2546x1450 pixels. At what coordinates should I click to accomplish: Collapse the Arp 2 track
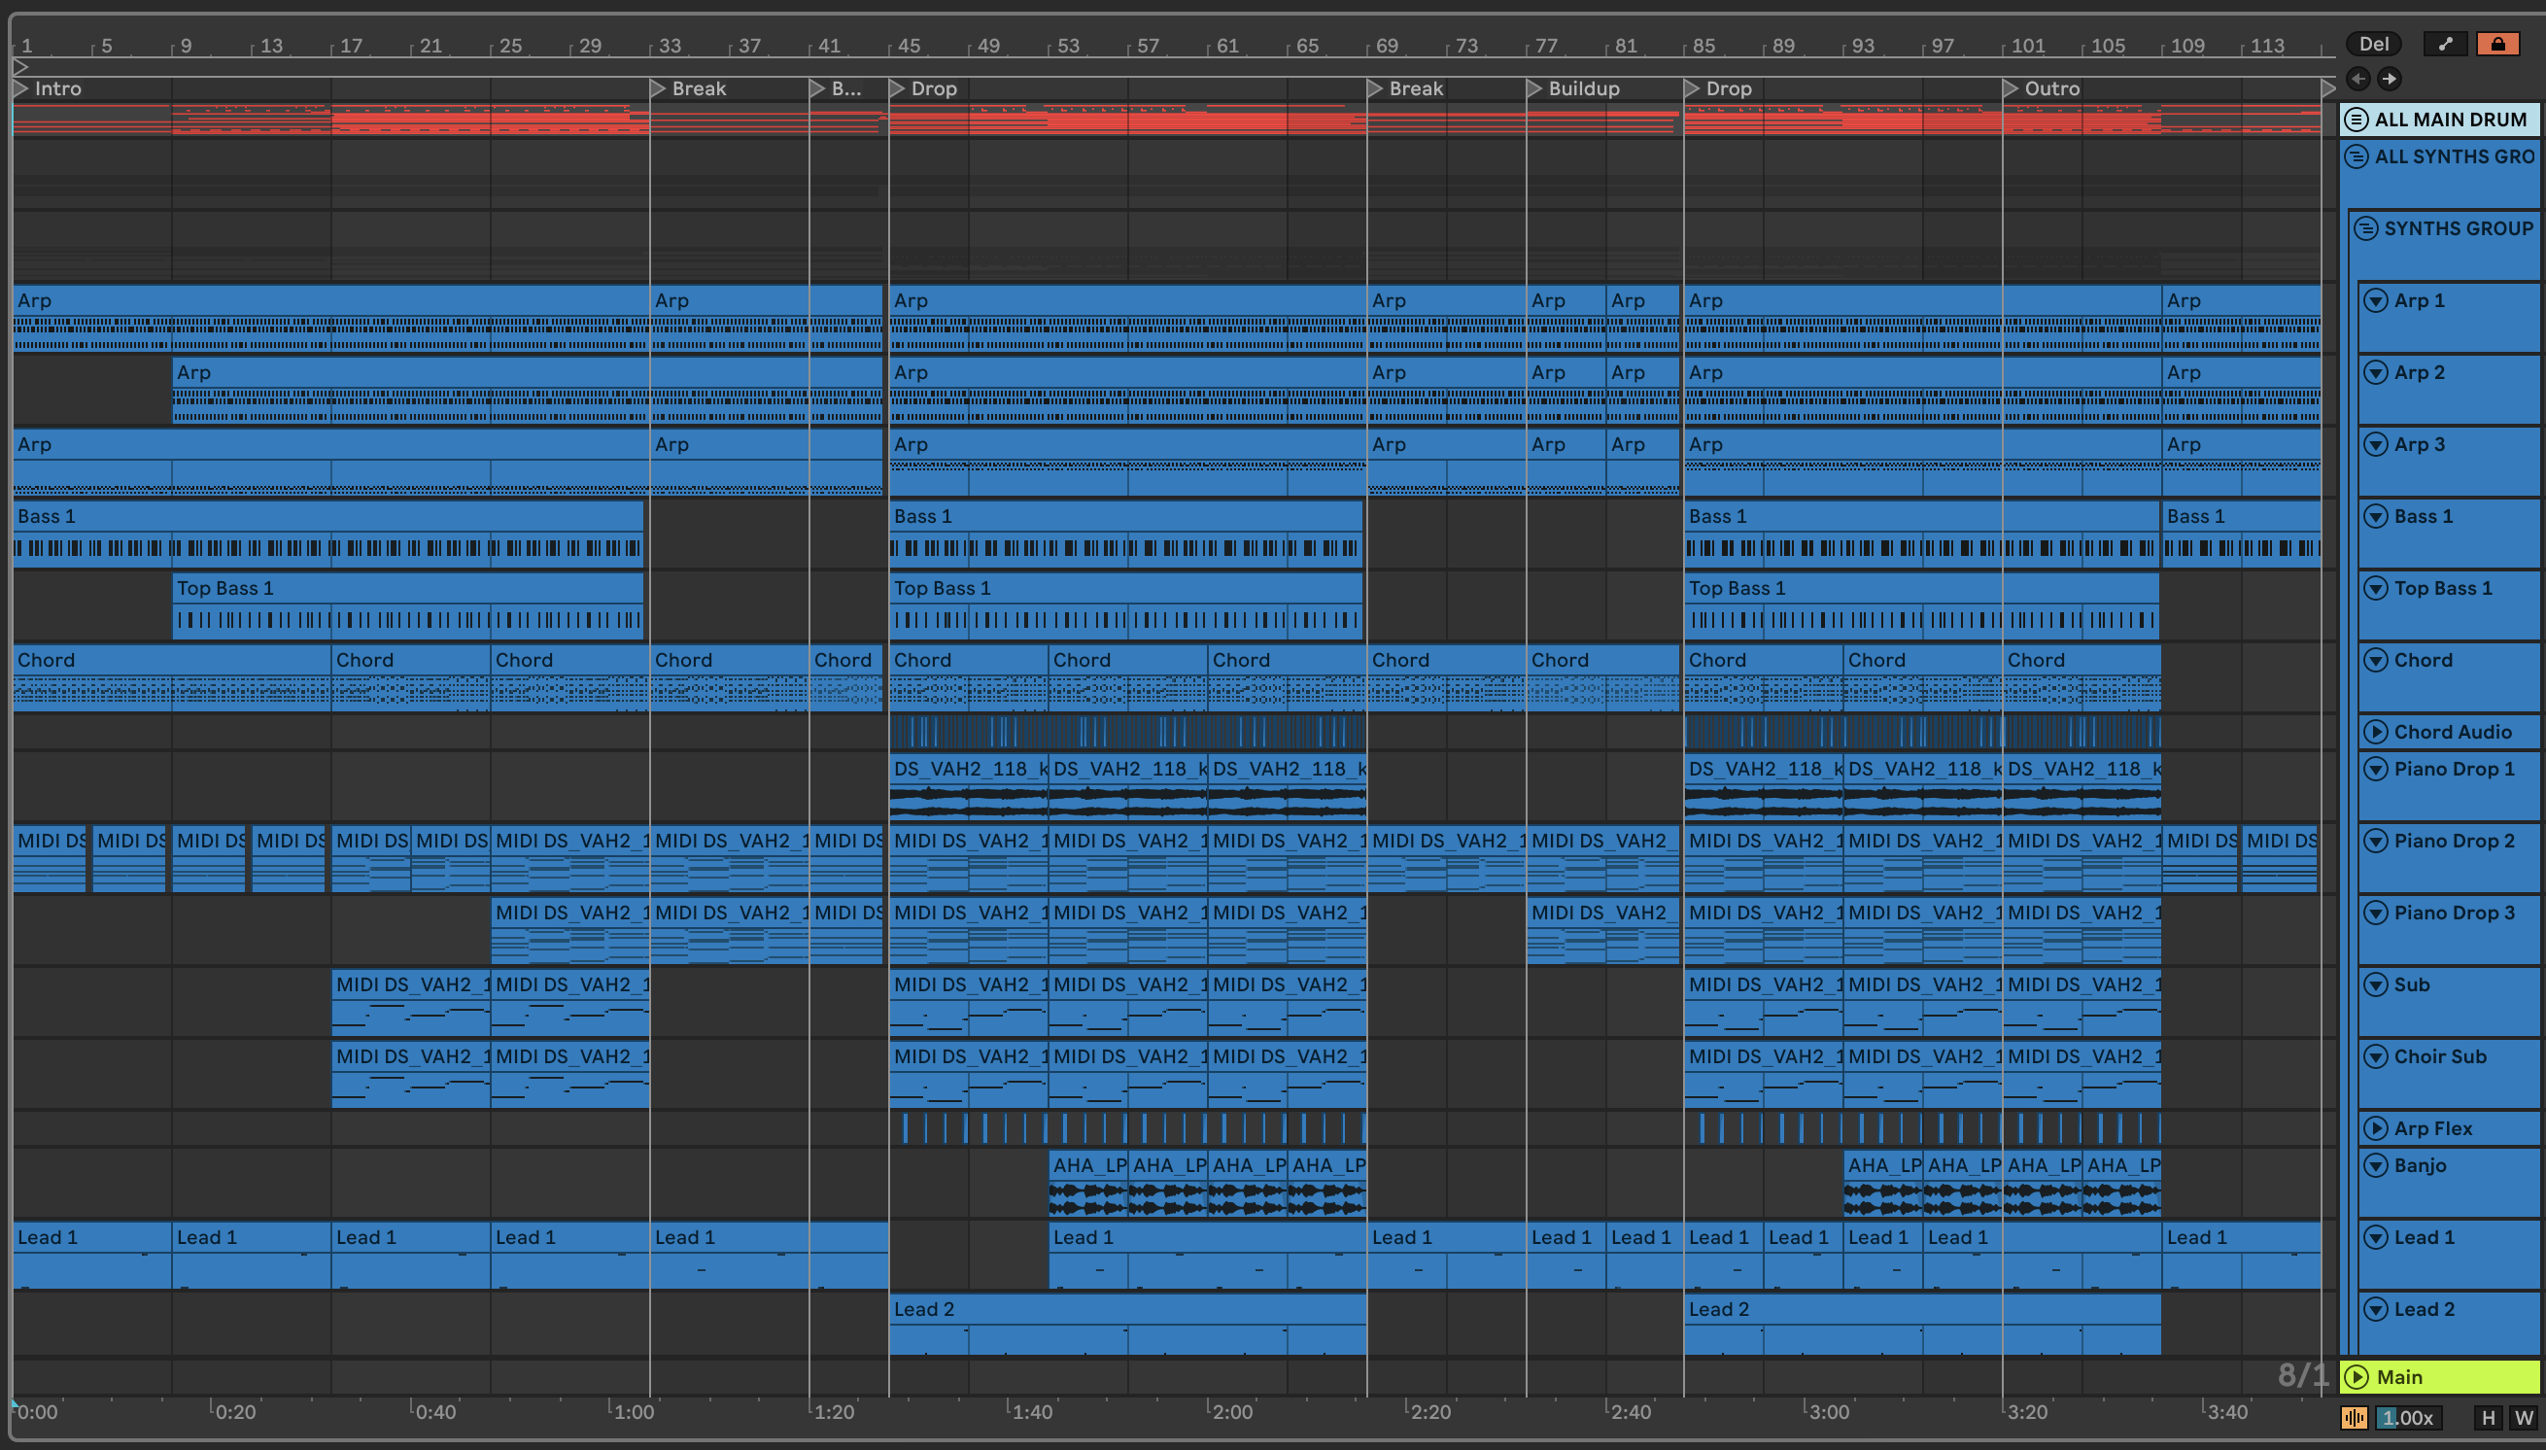pyautogui.click(x=2376, y=372)
